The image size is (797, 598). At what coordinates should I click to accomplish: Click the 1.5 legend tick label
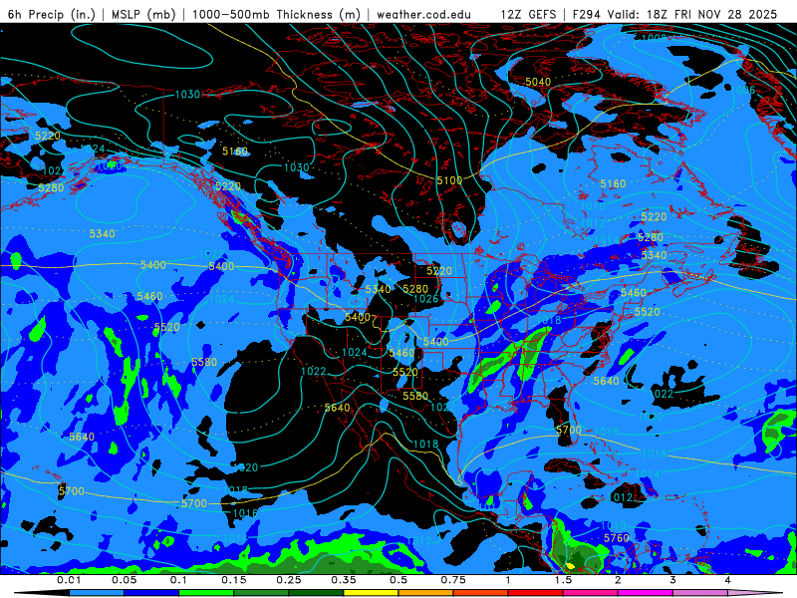click(563, 580)
